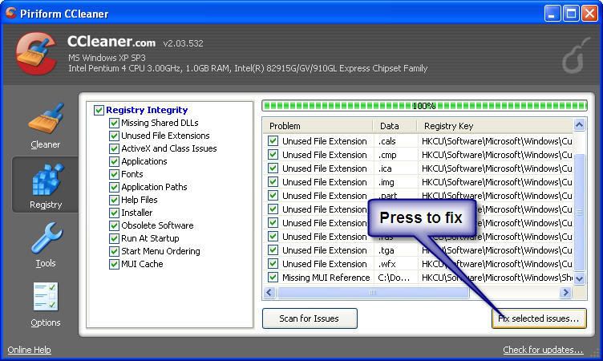Toggle the Installer checkbox
The image size is (603, 361).
pyautogui.click(x=114, y=213)
